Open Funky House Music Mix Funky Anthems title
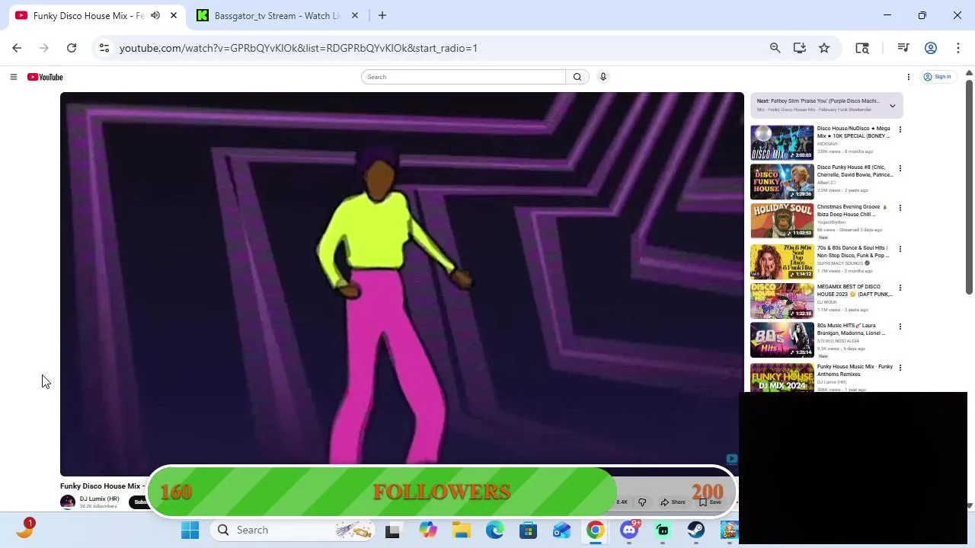The image size is (975, 548). click(855, 371)
